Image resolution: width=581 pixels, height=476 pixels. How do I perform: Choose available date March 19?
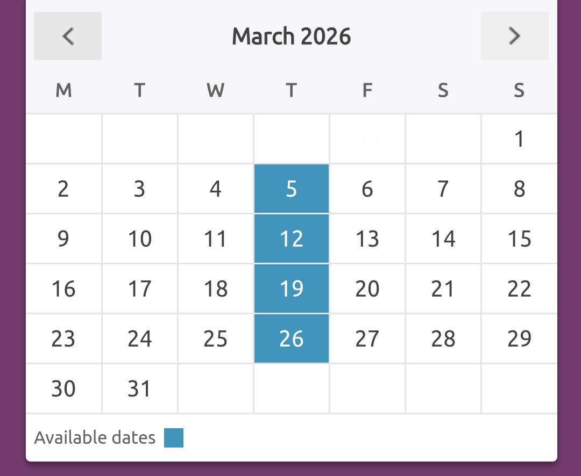tap(292, 289)
